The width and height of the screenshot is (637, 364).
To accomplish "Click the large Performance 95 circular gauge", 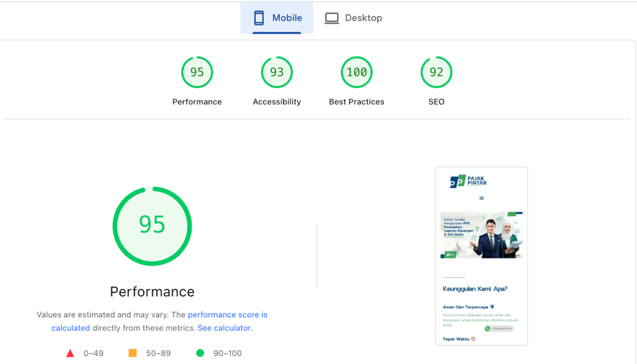I will coord(152,226).
